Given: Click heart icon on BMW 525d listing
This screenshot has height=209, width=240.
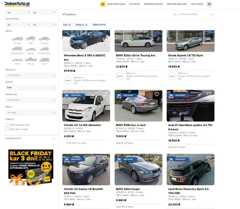Looking at the screenshot, I should pos(157,94).
